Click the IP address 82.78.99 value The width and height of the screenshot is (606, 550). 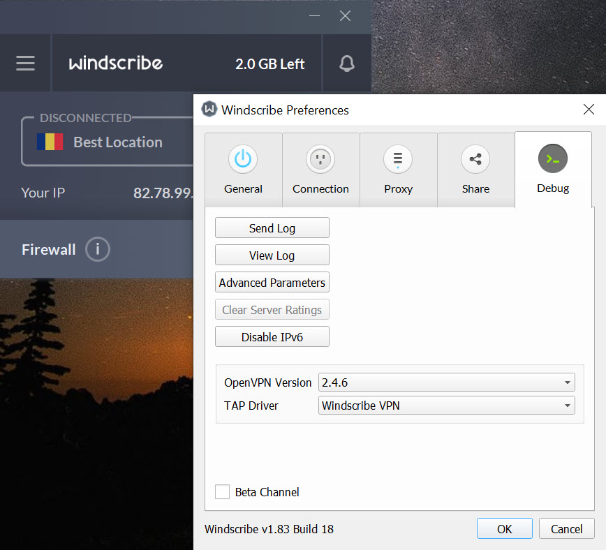click(x=163, y=193)
